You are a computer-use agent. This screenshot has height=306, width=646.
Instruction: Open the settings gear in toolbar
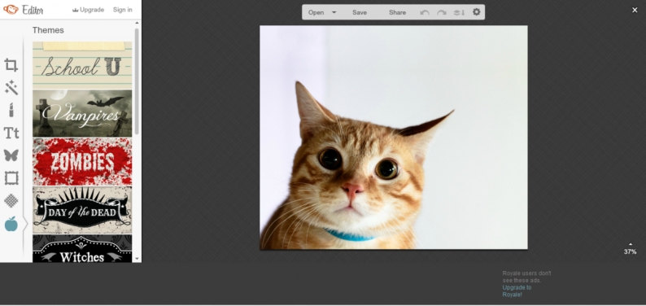coord(477,12)
